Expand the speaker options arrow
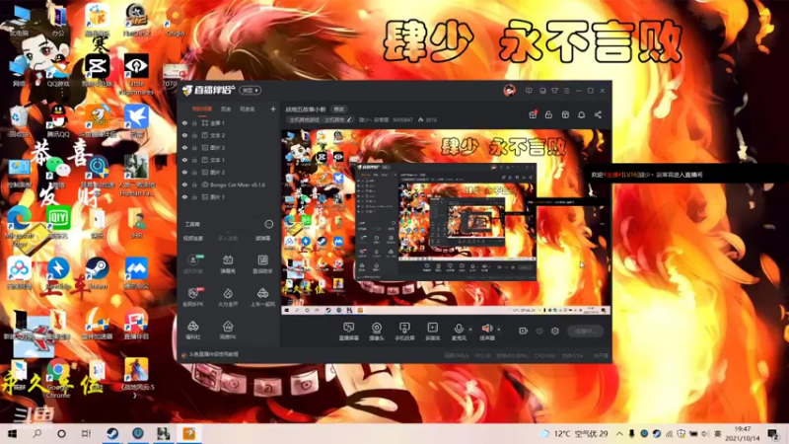The height and width of the screenshot is (444, 789). pyautogui.click(x=499, y=330)
